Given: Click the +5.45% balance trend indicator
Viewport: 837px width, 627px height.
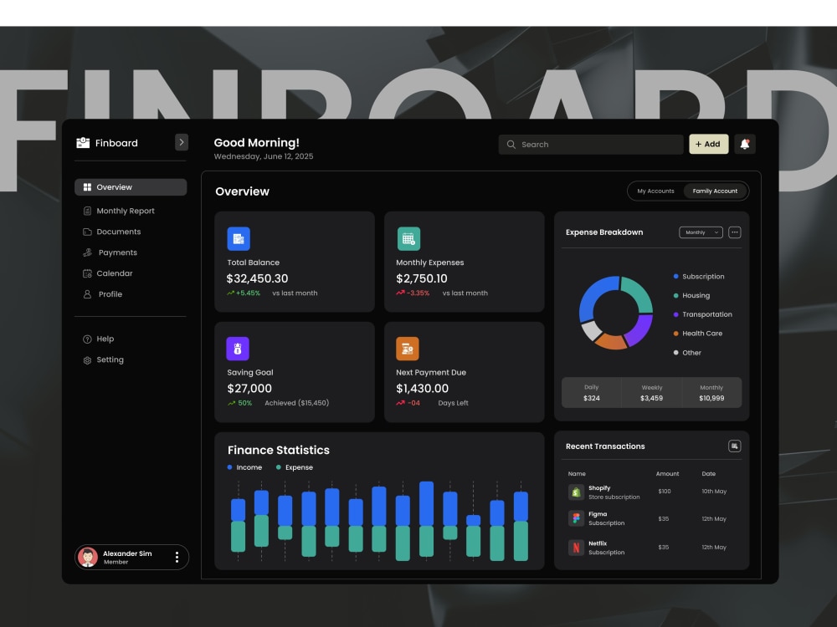Looking at the screenshot, I should (x=244, y=293).
